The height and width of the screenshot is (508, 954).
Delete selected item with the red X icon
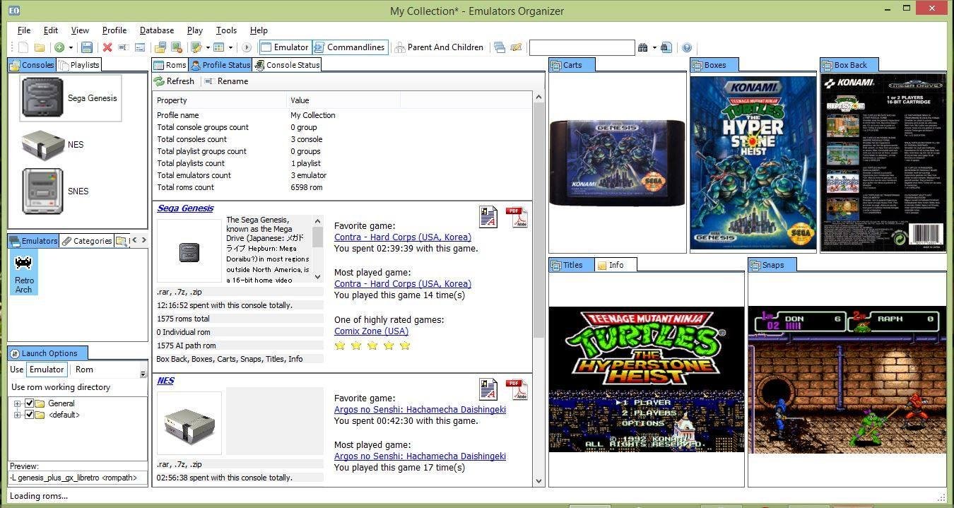[x=107, y=47]
